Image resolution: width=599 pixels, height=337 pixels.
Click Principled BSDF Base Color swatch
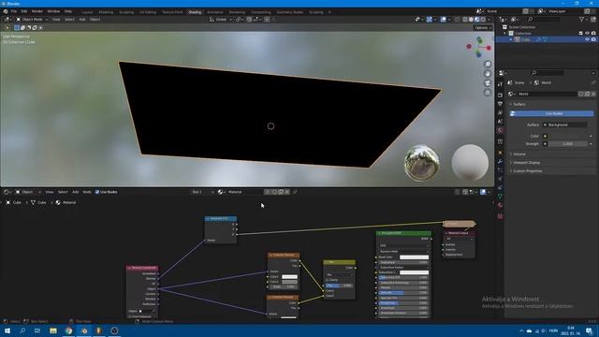[x=414, y=257]
